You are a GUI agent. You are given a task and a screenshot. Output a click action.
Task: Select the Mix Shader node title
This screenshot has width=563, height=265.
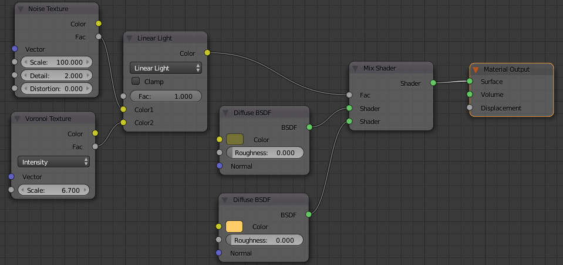coord(379,68)
